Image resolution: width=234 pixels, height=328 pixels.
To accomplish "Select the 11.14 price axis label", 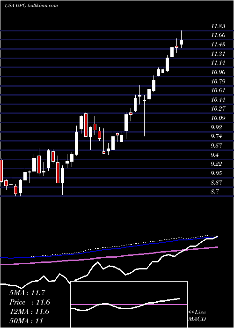I will [x=218, y=63].
